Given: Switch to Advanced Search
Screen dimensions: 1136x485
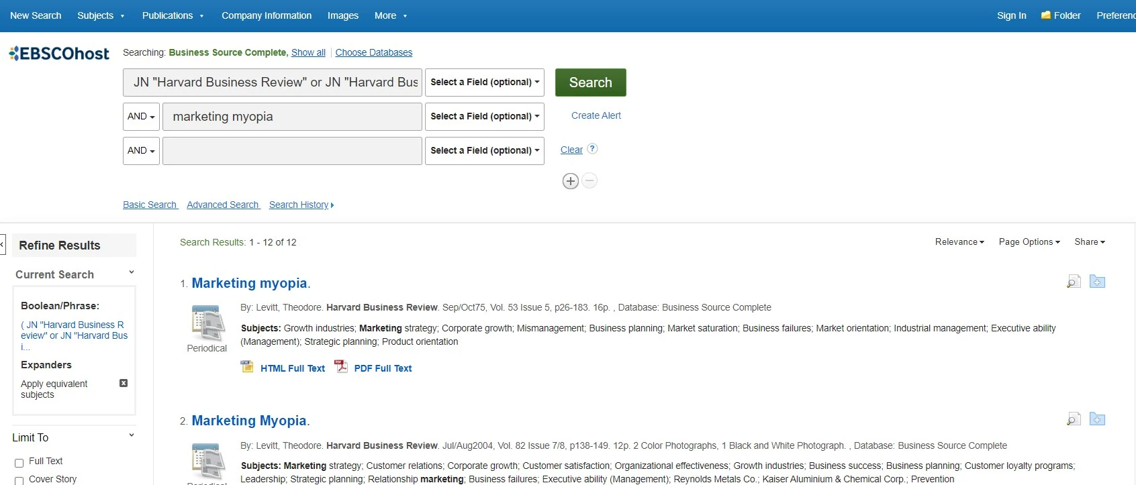Looking at the screenshot, I should coord(223,205).
